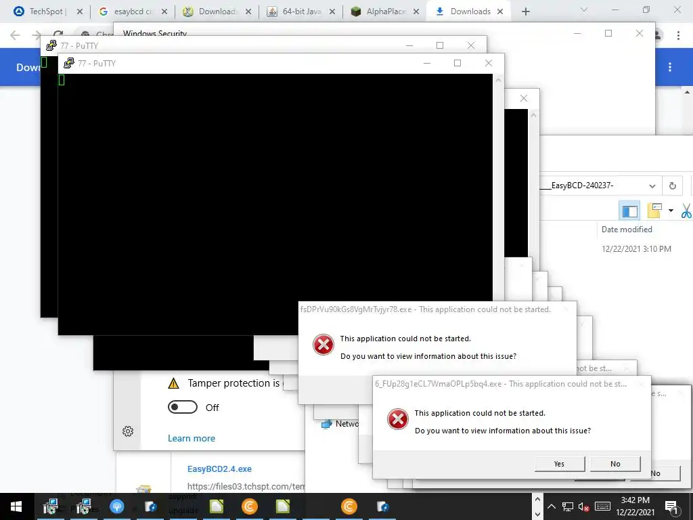Expand the EasyBCD-240237 address bar dropdown

(x=652, y=186)
